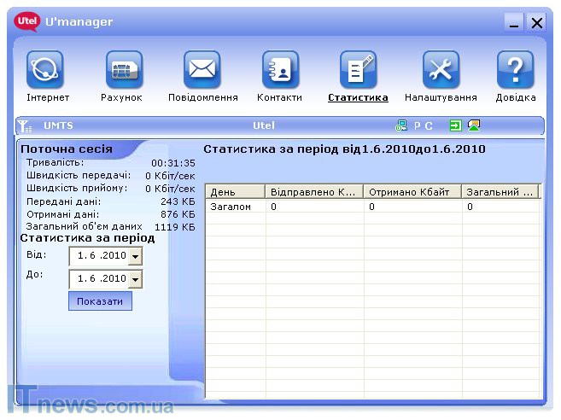This screenshot has width=561, height=420.
Task: Click the green arrow status icon
Action: [x=456, y=125]
